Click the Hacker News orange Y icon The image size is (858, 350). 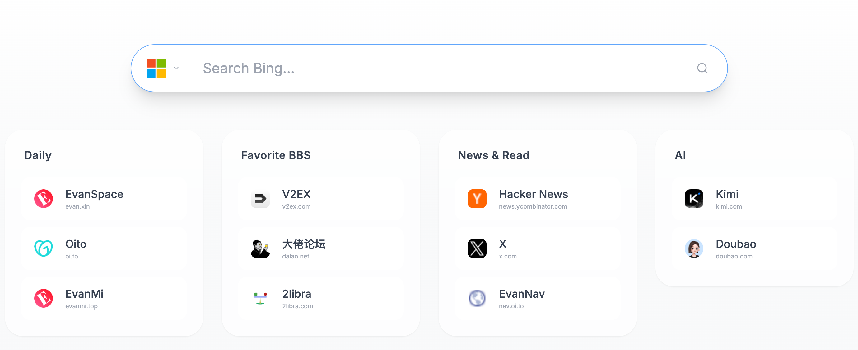(477, 199)
